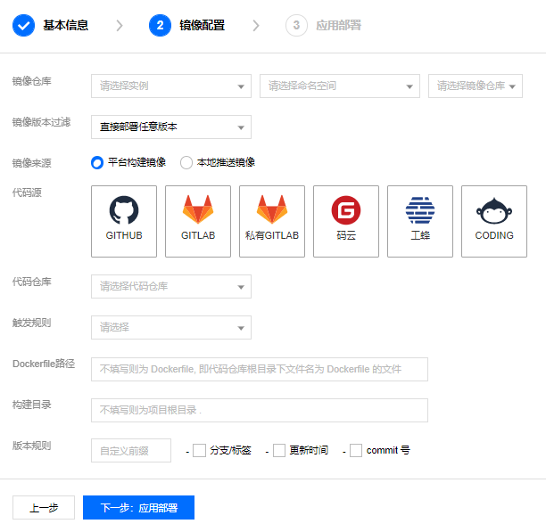Image resolution: width=546 pixels, height=532 pixels.
Task: Focus the Dockerfile路径 input field
Action: [x=259, y=369]
